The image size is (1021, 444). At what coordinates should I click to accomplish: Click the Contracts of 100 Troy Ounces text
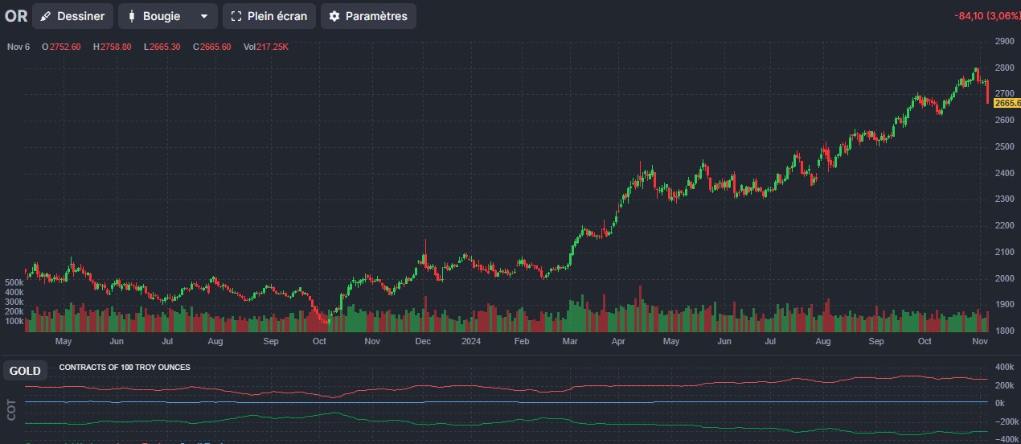pos(125,368)
